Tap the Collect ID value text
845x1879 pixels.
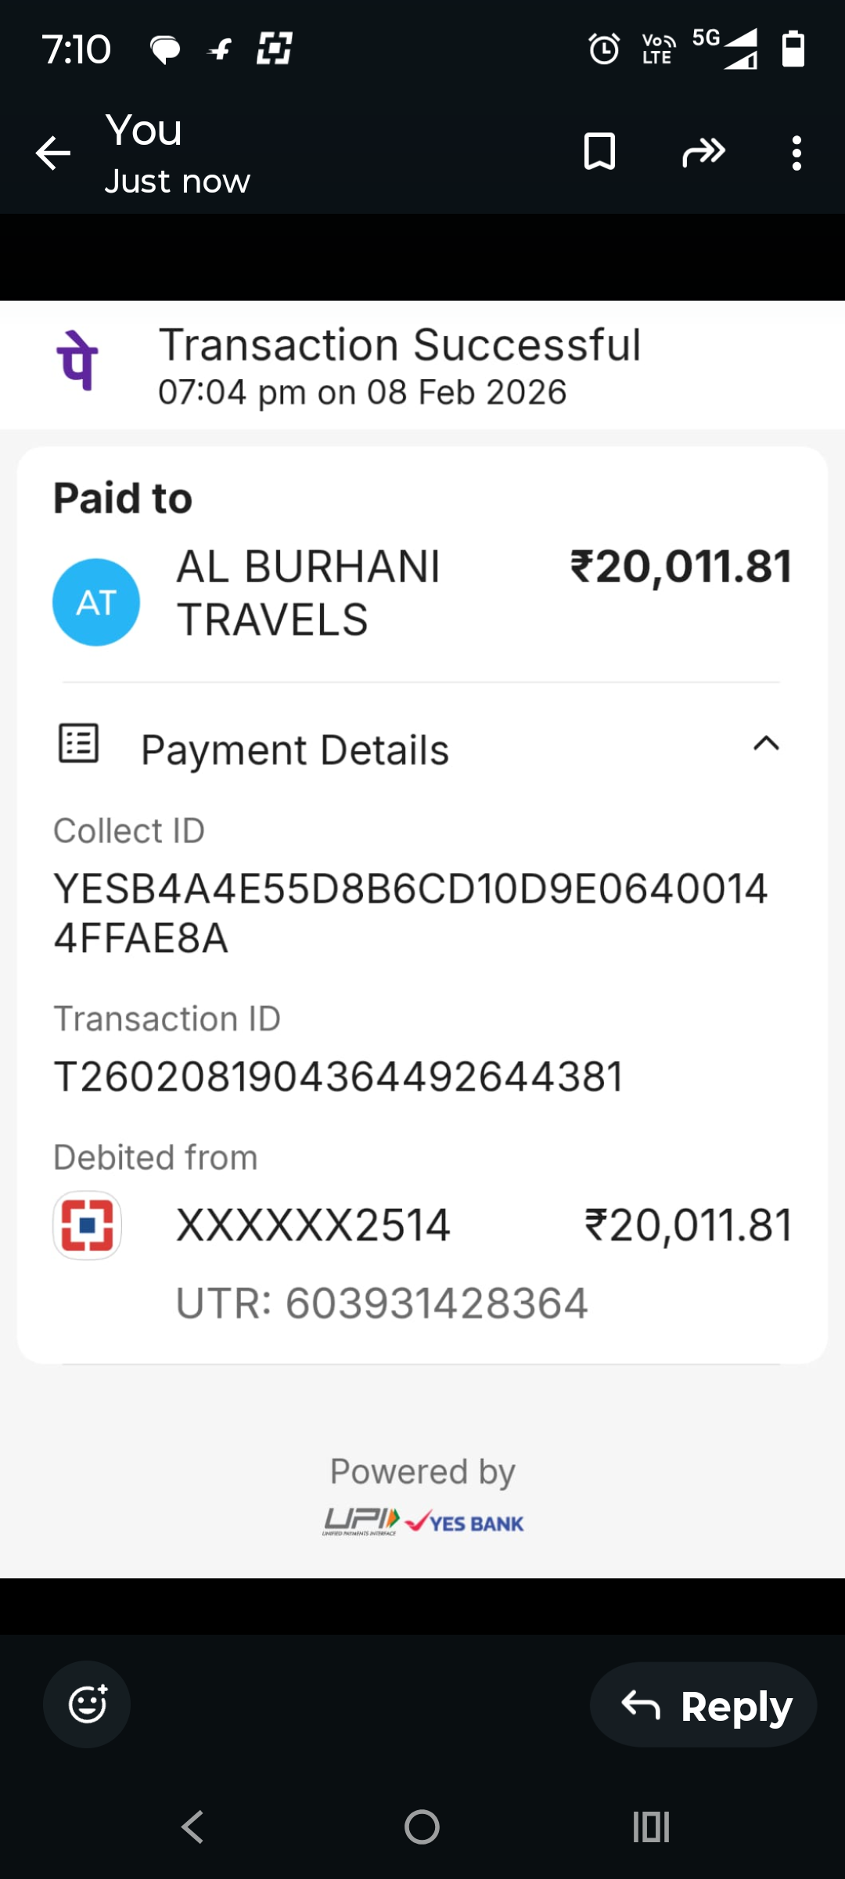(410, 913)
